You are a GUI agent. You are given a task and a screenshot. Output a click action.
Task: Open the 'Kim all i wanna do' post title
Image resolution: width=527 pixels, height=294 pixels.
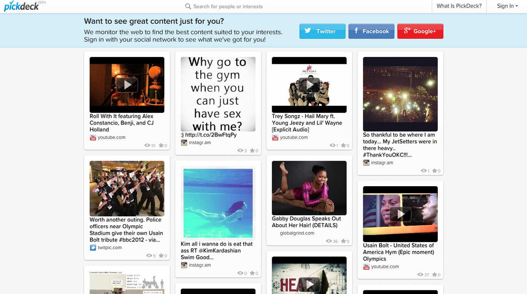217,250
